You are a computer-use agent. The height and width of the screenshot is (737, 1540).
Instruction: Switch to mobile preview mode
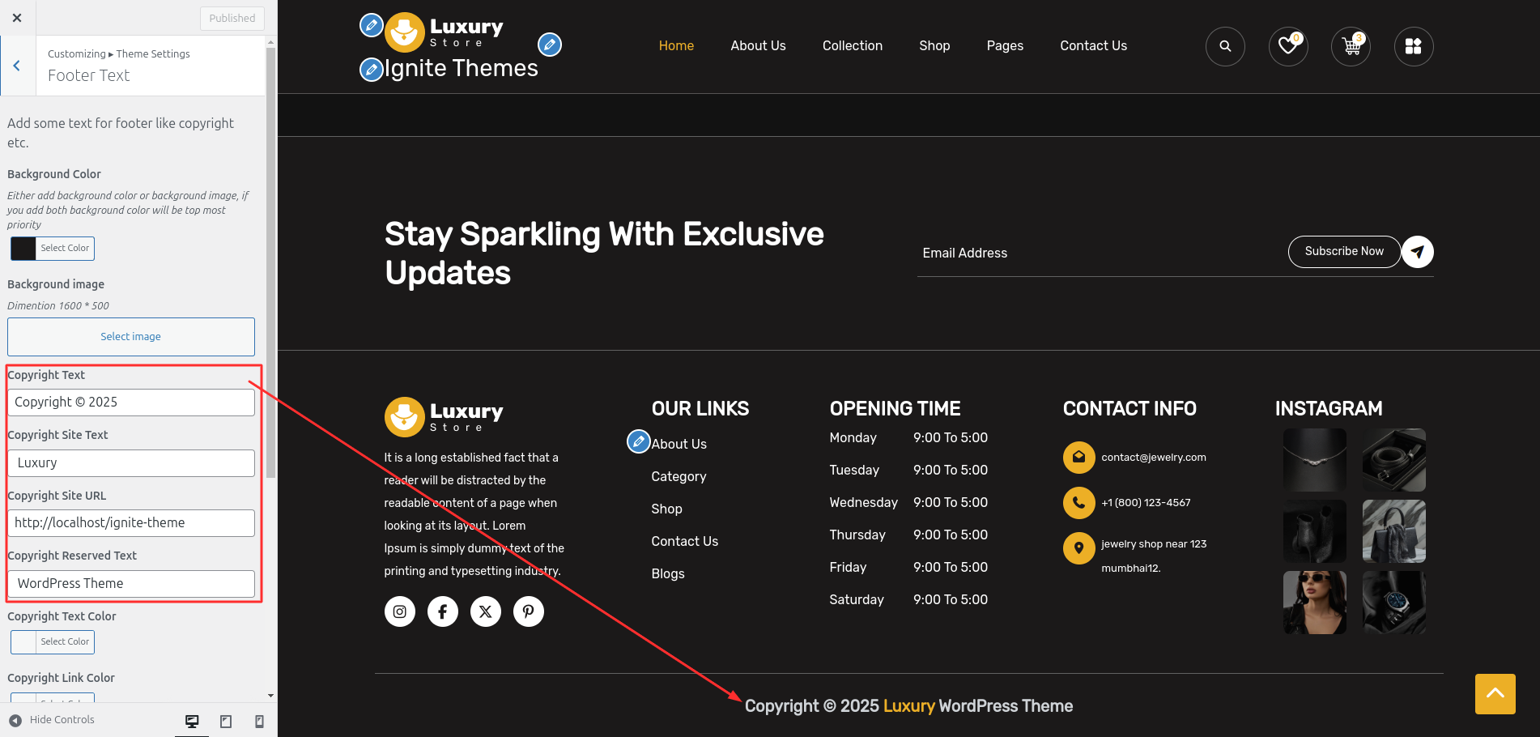tap(259, 721)
